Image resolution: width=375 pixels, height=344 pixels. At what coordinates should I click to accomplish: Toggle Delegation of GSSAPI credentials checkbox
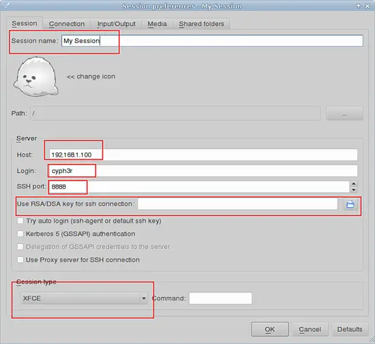pos(20,247)
